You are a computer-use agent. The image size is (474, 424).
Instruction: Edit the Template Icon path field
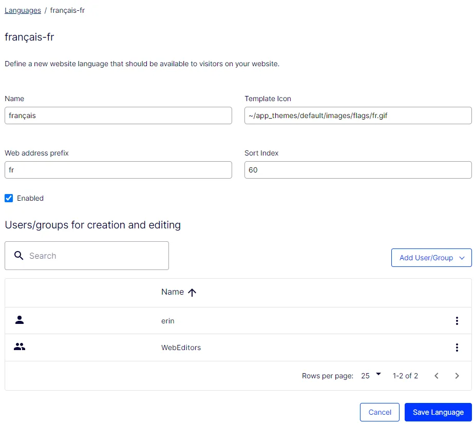tap(358, 115)
